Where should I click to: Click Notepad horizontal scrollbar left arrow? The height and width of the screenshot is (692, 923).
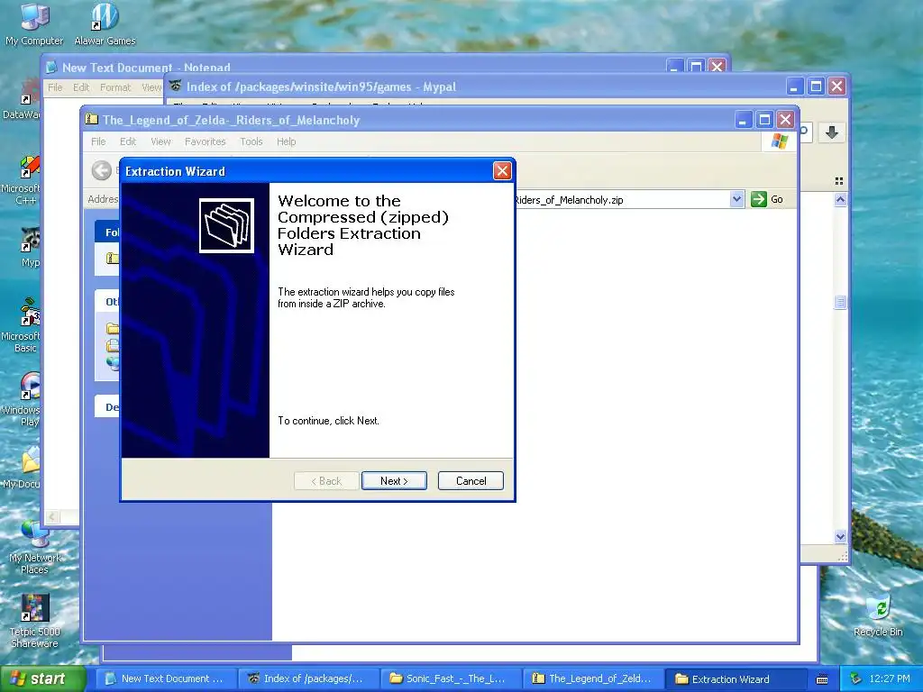[52, 516]
